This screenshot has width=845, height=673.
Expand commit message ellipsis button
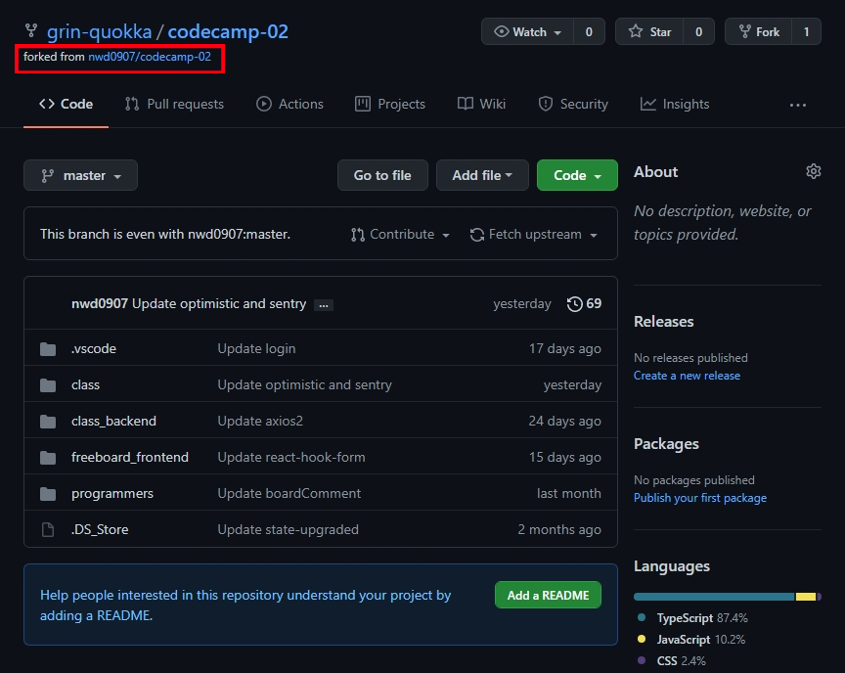pyautogui.click(x=324, y=305)
